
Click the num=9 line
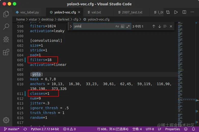(35, 98)
